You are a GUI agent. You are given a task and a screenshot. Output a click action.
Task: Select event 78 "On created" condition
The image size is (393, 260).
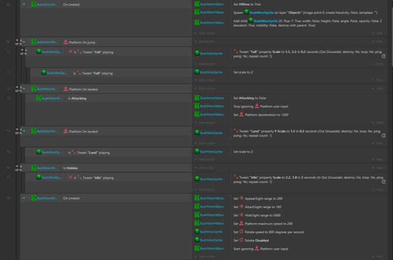tap(71, 198)
